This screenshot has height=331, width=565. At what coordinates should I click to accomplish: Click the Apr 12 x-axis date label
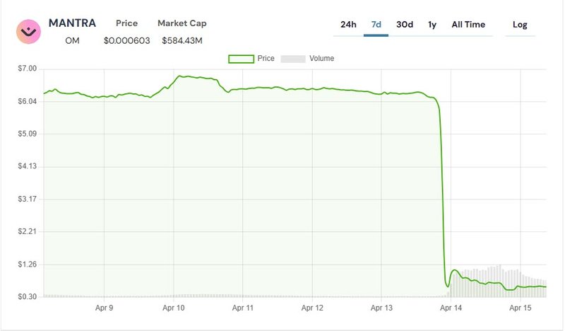tap(312, 308)
